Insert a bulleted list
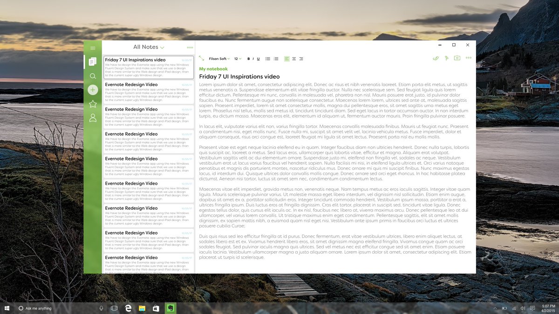 268,59
